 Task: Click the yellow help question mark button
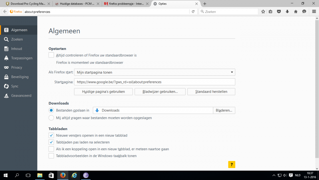(232, 164)
